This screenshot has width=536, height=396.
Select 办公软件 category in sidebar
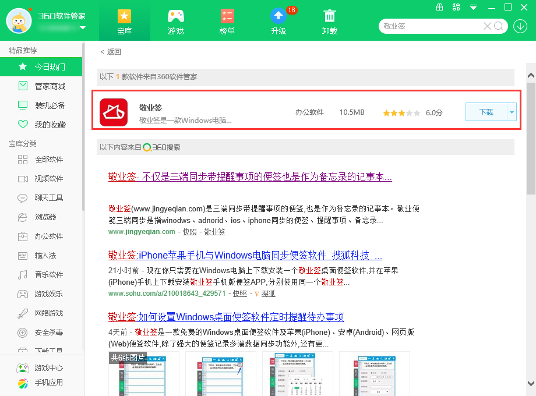pos(41,236)
